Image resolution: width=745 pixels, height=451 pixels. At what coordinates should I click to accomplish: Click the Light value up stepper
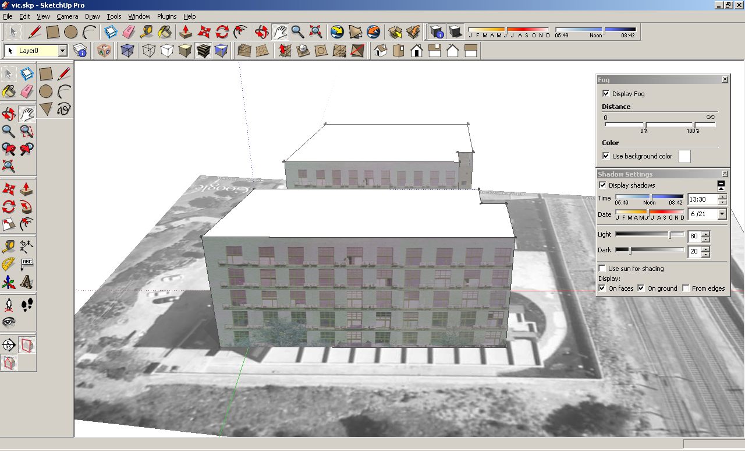pyautogui.click(x=705, y=233)
